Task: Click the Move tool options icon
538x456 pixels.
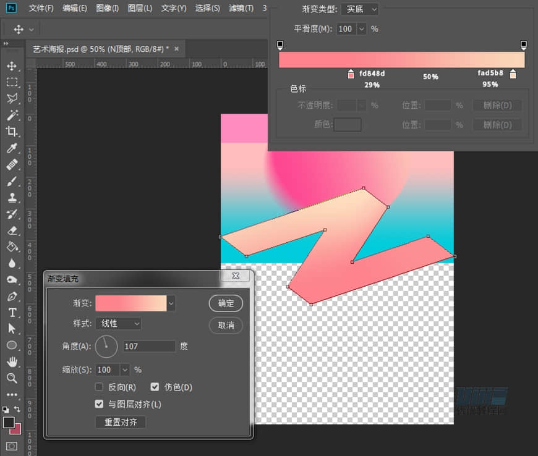Action: click(19, 30)
